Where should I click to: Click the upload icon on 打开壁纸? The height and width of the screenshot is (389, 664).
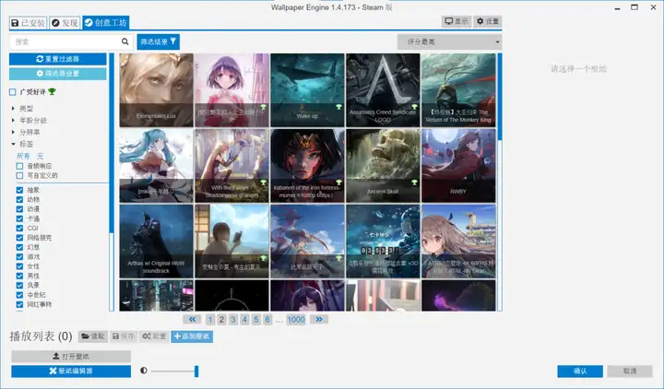tap(55, 356)
